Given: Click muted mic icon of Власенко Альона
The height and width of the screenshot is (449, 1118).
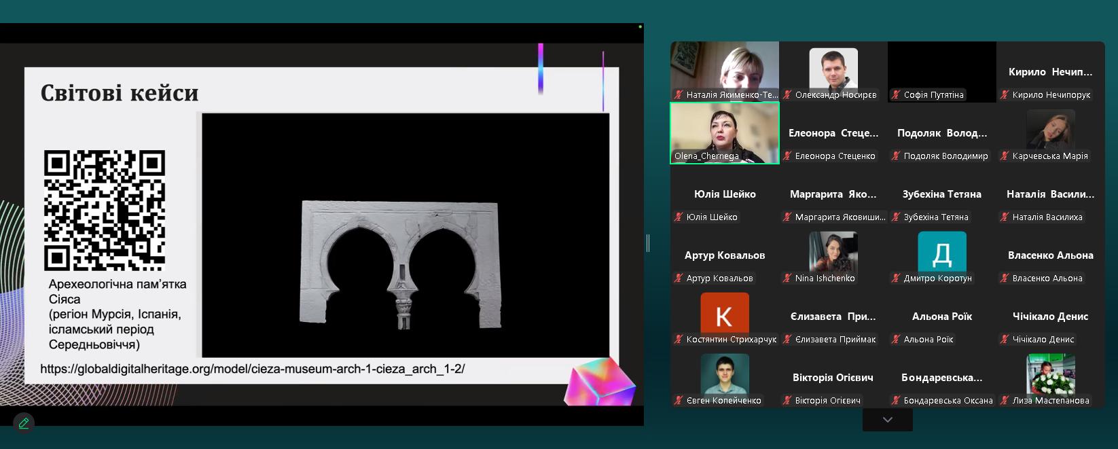Looking at the screenshot, I should 1005,279.
